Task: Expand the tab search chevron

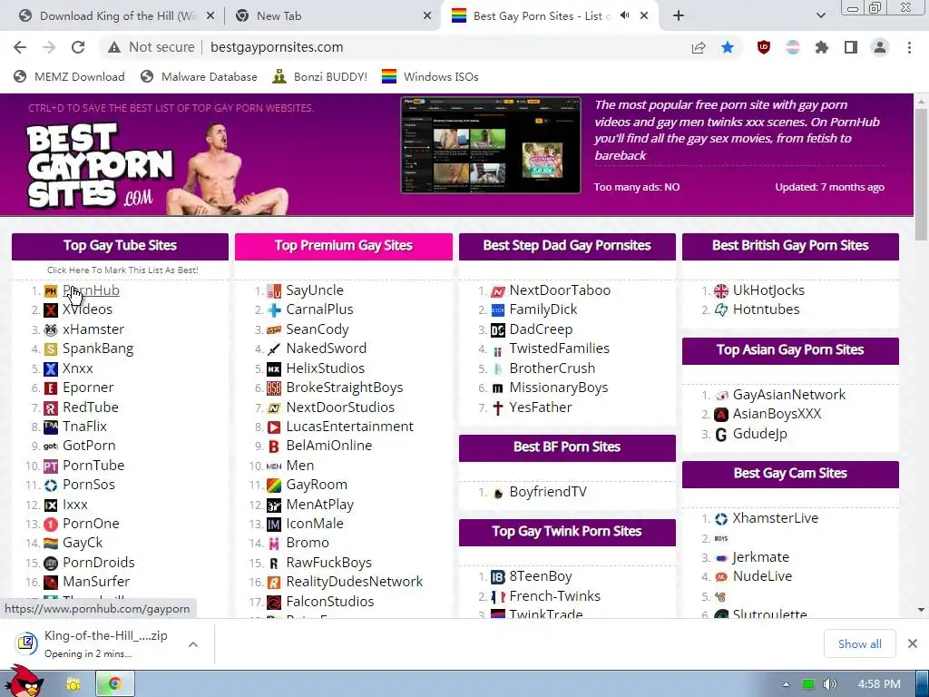Action: (820, 15)
